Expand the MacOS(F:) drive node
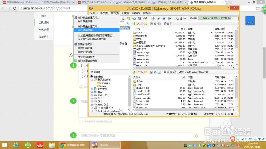The image size is (266, 149). tap(92, 104)
